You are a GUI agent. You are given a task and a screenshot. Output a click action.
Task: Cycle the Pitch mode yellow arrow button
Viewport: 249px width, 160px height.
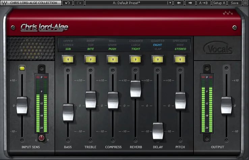[180, 60]
